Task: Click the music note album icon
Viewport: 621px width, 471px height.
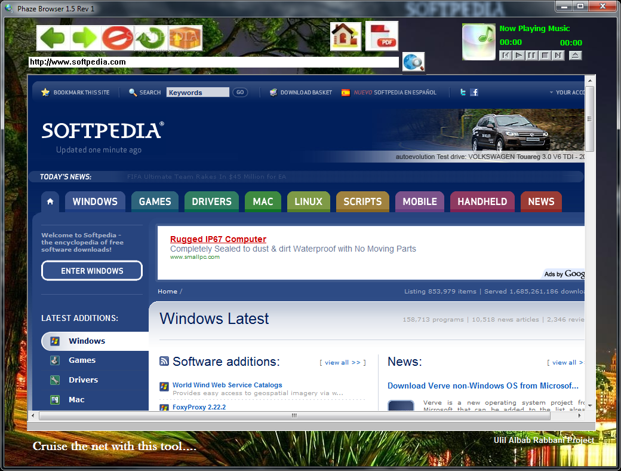Action: point(479,42)
